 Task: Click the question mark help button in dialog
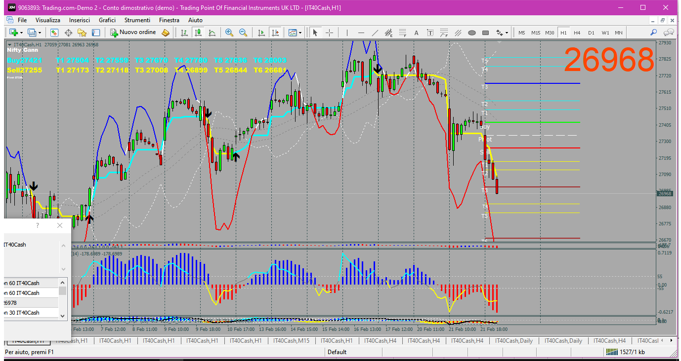click(x=38, y=225)
